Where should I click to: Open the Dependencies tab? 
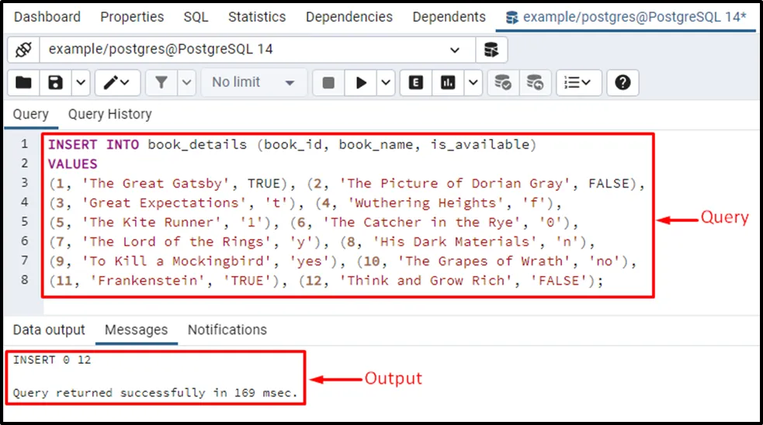349,17
